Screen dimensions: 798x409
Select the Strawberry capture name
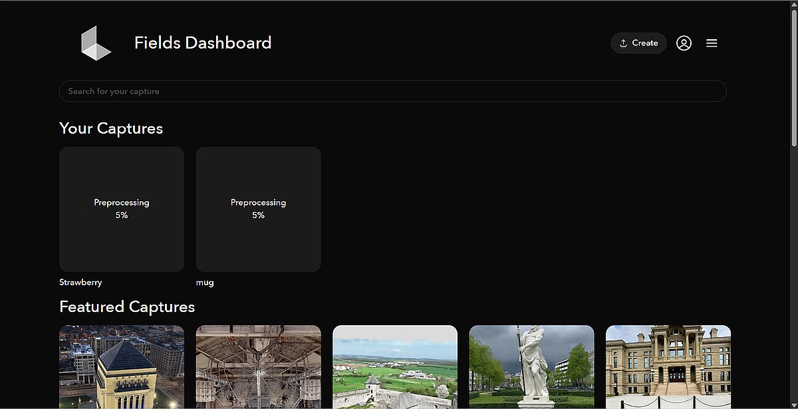(x=80, y=283)
